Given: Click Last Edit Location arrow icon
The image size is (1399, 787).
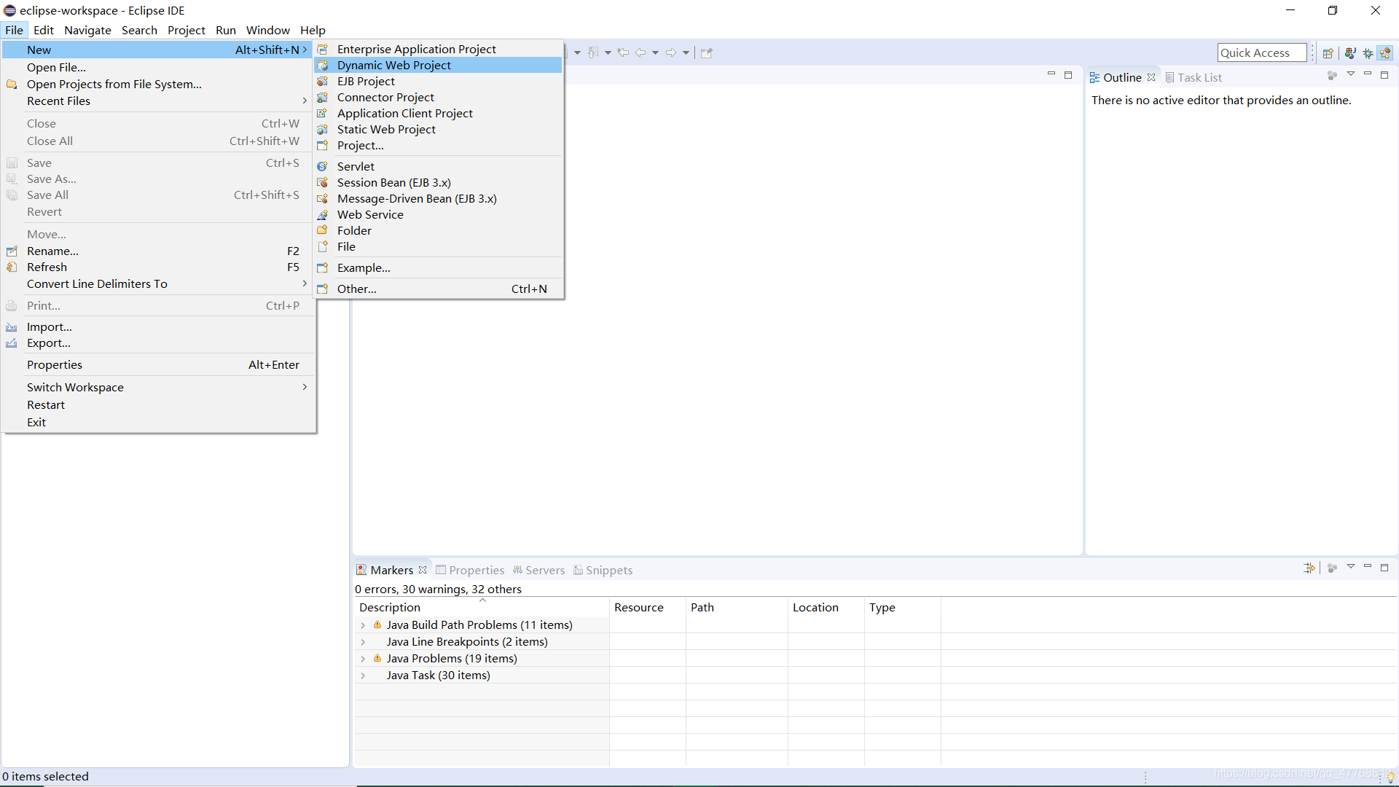Looking at the screenshot, I should (x=623, y=52).
